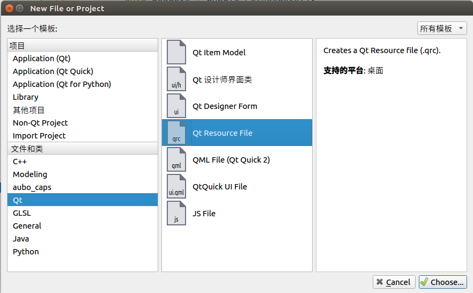
Task: Click the Creates a Qt Resource file description
Action: (x=382, y=50)
